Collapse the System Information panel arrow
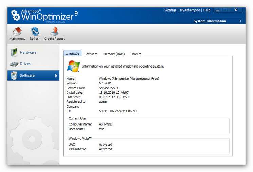253x172 pixels. coord(240,21)
